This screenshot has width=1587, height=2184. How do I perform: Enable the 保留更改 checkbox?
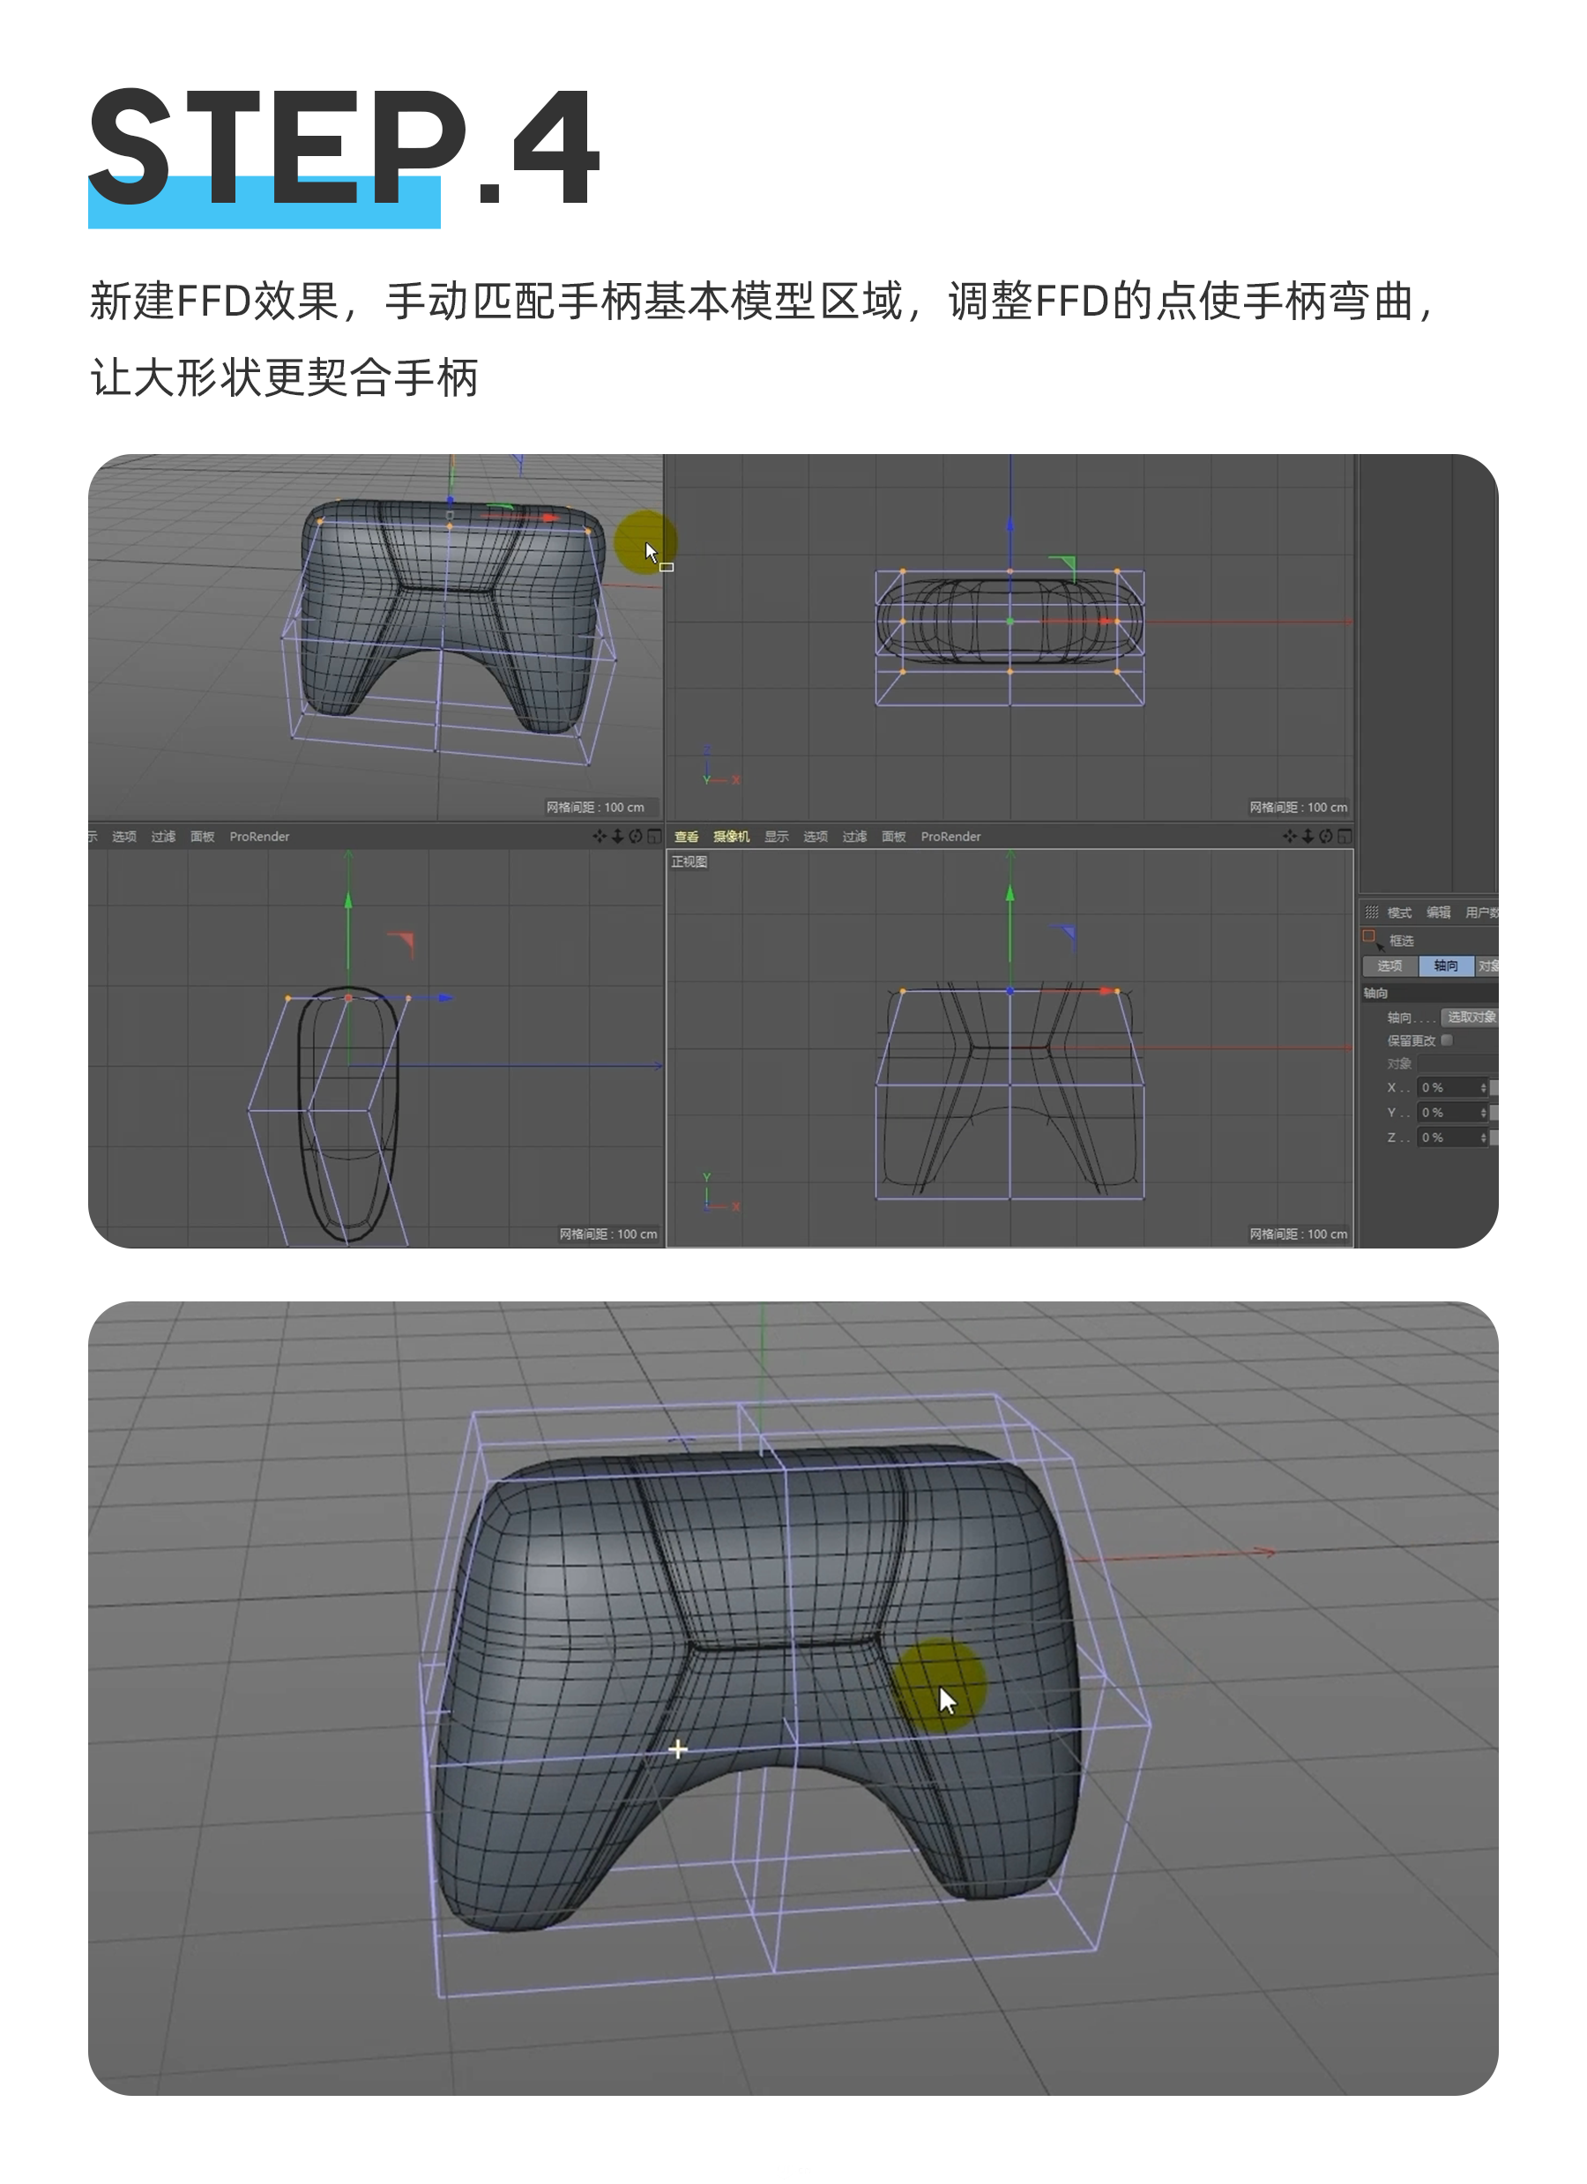(x=1447, y=1040)
